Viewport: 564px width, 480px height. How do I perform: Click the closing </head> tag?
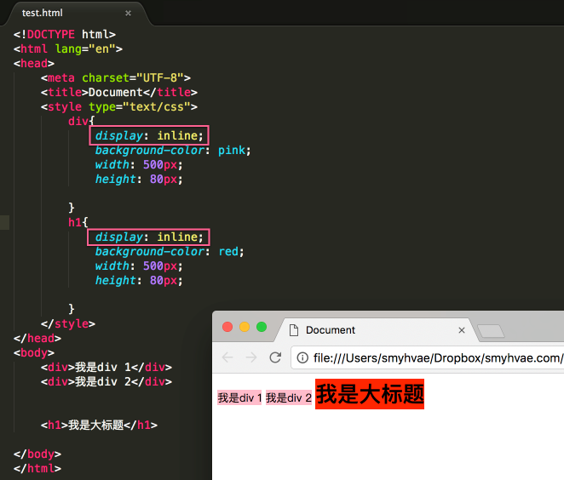pyautogui.click(x=37, y=338)
